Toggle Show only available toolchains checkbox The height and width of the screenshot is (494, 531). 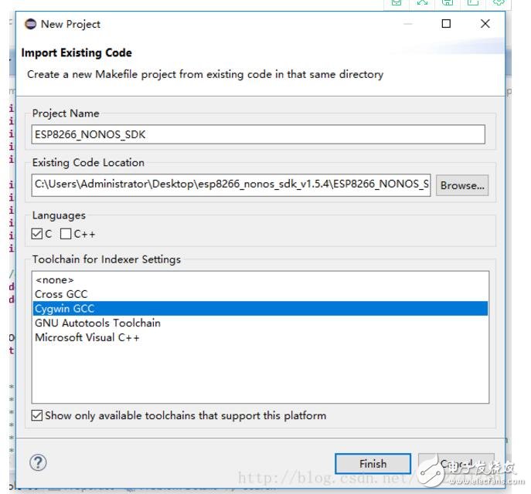pos(37,416)
